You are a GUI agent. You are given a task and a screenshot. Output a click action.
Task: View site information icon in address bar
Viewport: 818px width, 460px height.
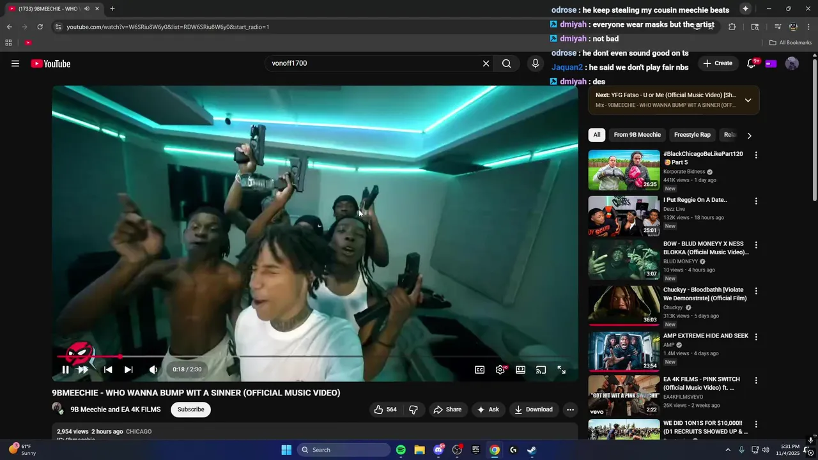(x=58, y=27)
